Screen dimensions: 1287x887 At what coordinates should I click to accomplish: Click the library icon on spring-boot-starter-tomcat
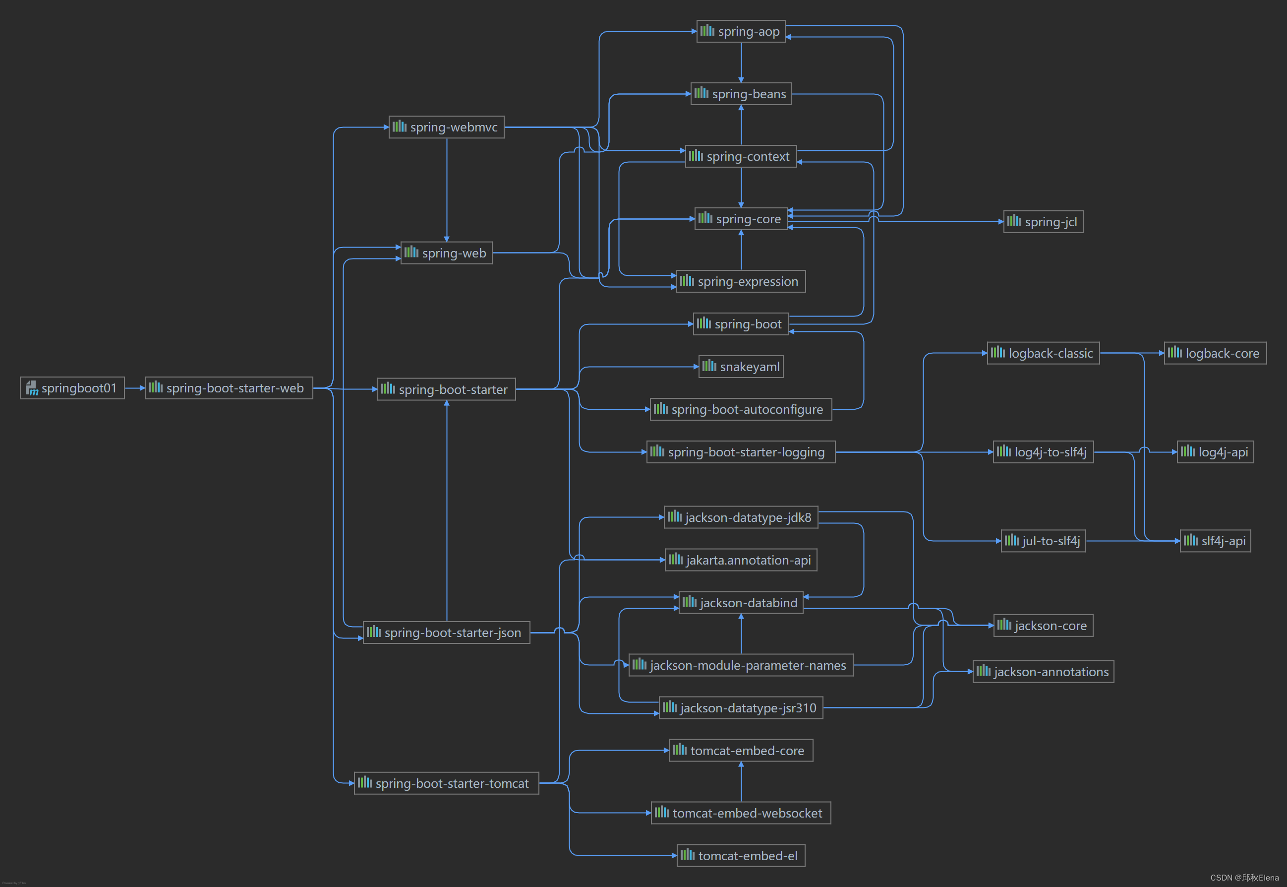pyautogui.click(x=364, y=782)
